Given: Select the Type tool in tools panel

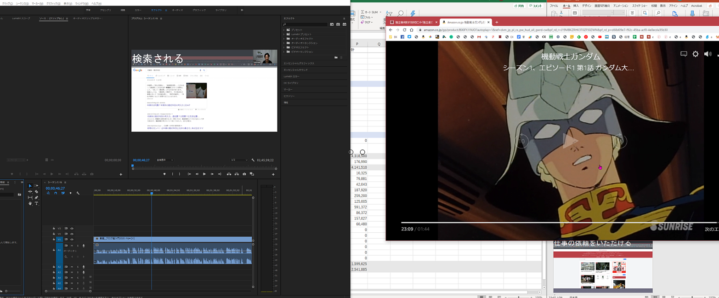Looking at the screenshot, I should 37,203.
